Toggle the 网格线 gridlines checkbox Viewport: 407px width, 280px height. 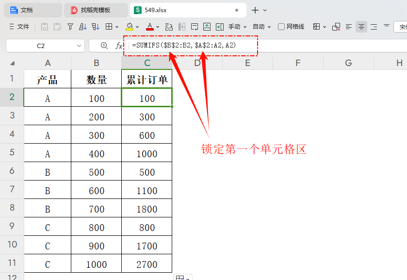point(281,27)
